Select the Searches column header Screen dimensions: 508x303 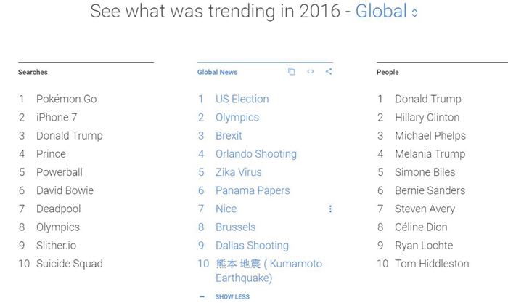(33, 73)
